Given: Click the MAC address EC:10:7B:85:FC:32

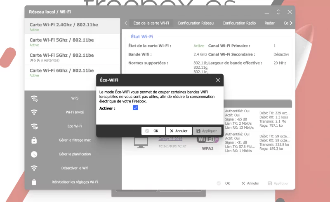Looking at the screenshot, I should [172, 146].
